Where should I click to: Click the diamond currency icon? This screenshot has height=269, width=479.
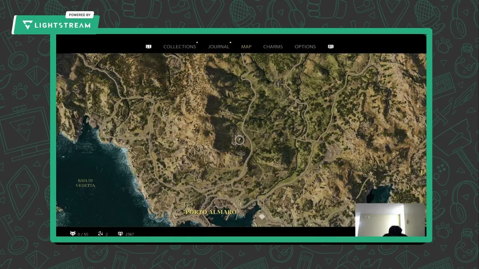(120, 234)
